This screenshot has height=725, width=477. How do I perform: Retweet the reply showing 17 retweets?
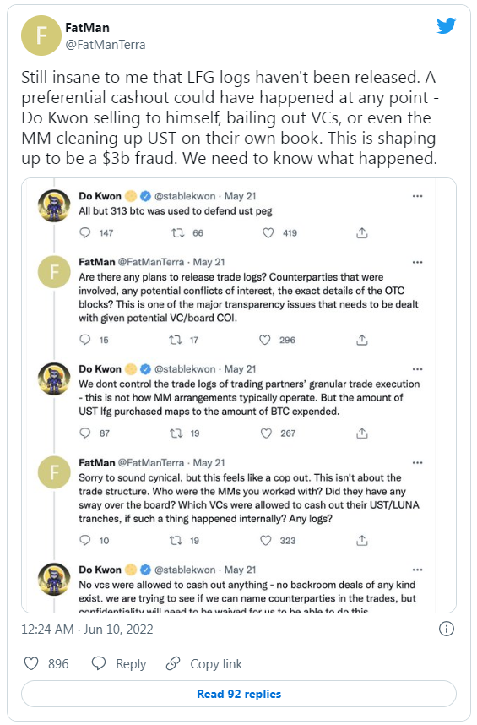[x=175, y=340]
